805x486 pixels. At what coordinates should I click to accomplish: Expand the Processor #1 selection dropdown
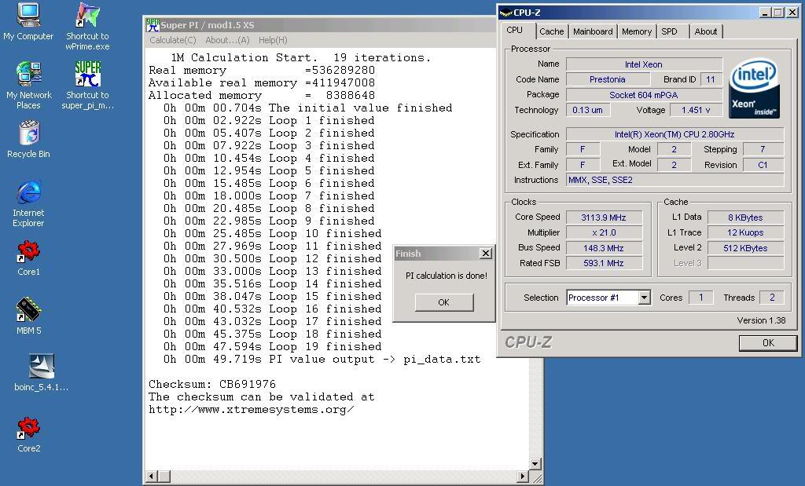point(645,298)
